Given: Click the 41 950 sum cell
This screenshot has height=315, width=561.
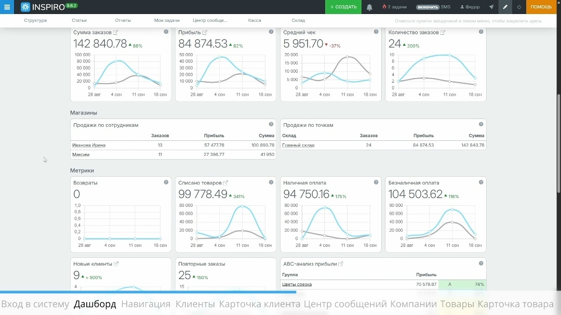Looking at the screenshot, I should [268, 154].
